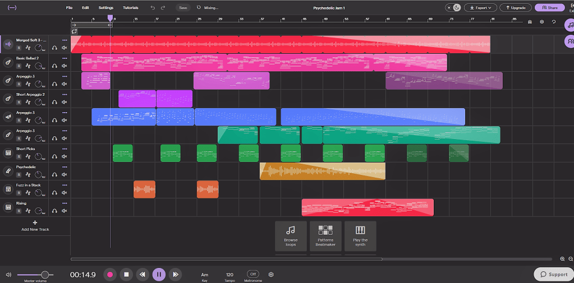Click the rewind button
The height and width of the screenshot is (283, 574).
(x=143, y=275)
